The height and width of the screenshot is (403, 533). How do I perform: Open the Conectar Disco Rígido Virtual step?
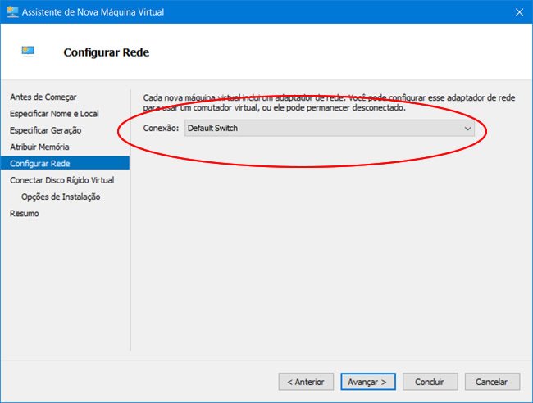(61, 180)
